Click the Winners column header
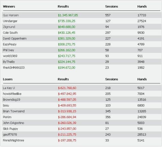Viewport: 162px width, 147px height. tap(9, 6)
